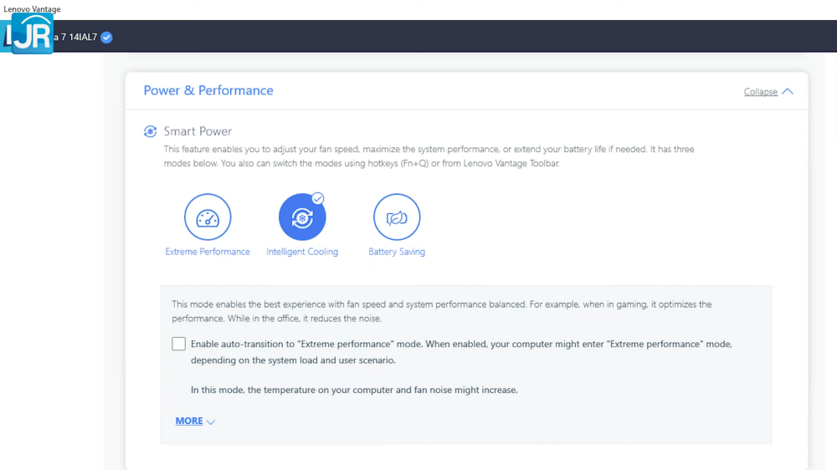Choose the Battery Saving text label
Screen dimensions: 837x470
[x=397, y=252]
